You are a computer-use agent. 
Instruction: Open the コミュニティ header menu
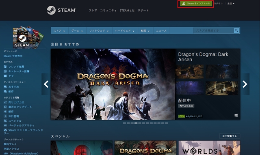click(108, 11)
